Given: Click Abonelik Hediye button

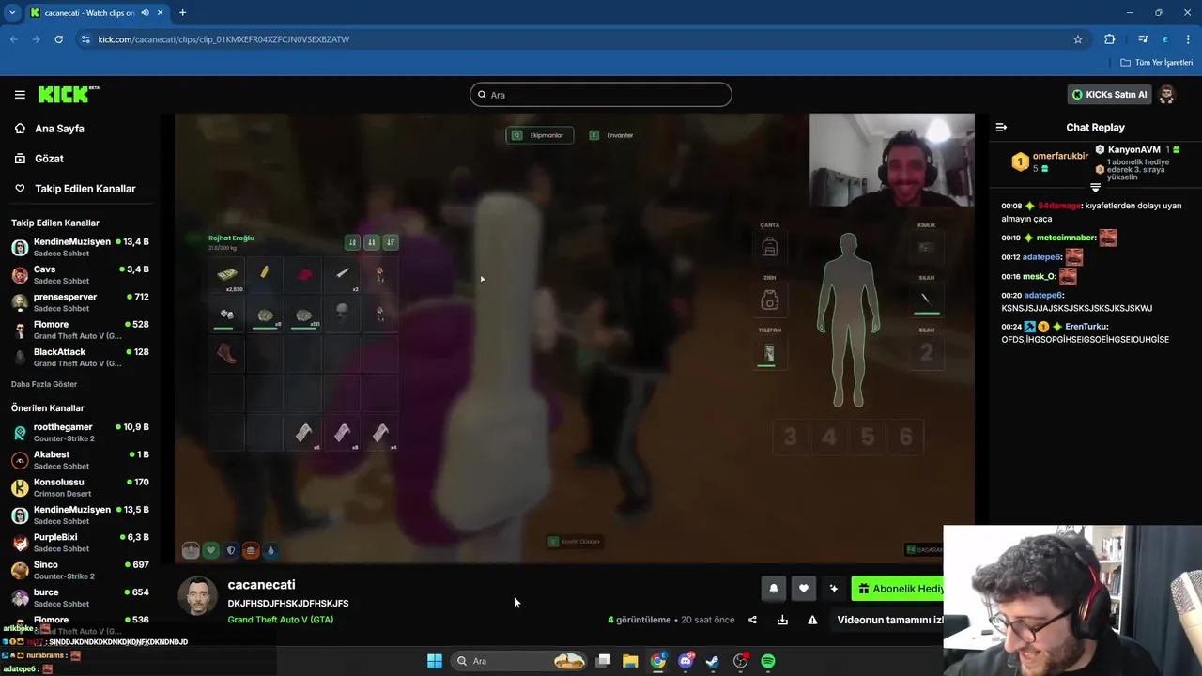Looking at the screenshot, I should tap(898, 589).
